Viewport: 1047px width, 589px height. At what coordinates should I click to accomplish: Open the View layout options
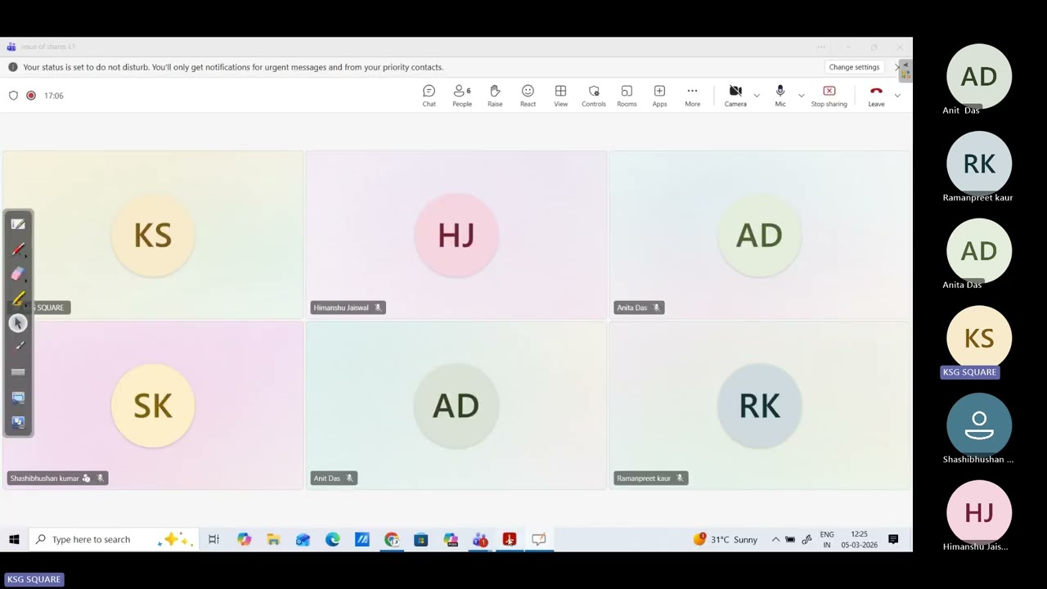click(560, 96)
